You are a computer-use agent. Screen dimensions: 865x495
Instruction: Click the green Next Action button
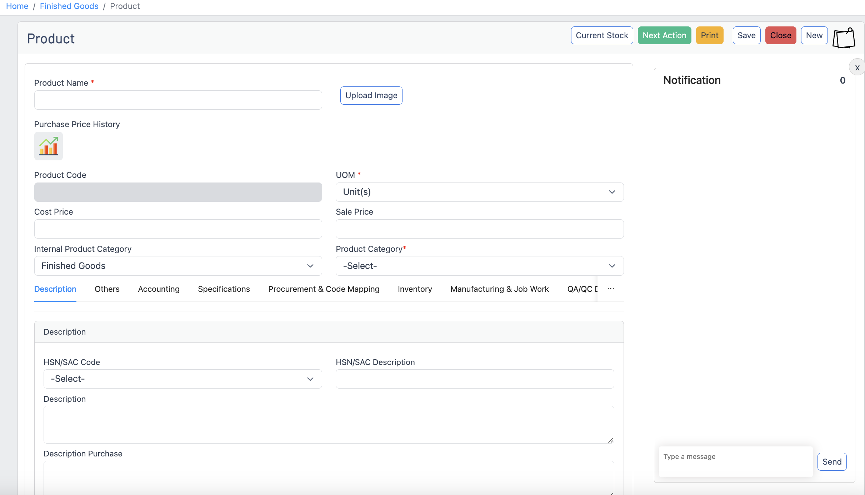(x=664, y=35)
